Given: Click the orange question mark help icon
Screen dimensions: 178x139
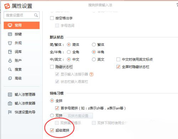Looking at the screenshot, I should pos(91,74).
